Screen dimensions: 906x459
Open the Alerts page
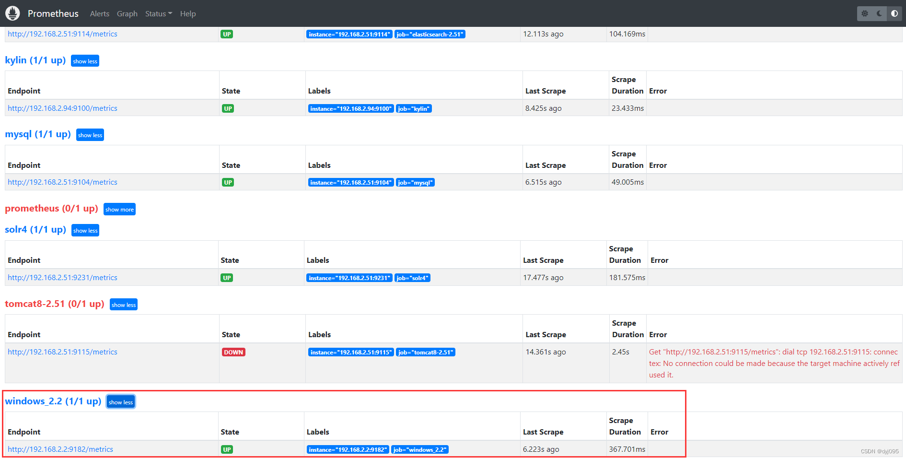point(100,14)
